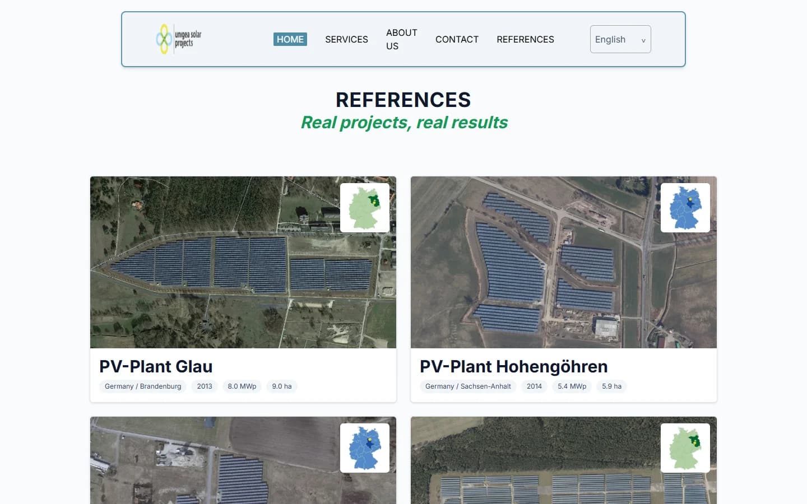
Task: Open the ABOUT US page
Action: pyautogui.click(x=402, y=39)
